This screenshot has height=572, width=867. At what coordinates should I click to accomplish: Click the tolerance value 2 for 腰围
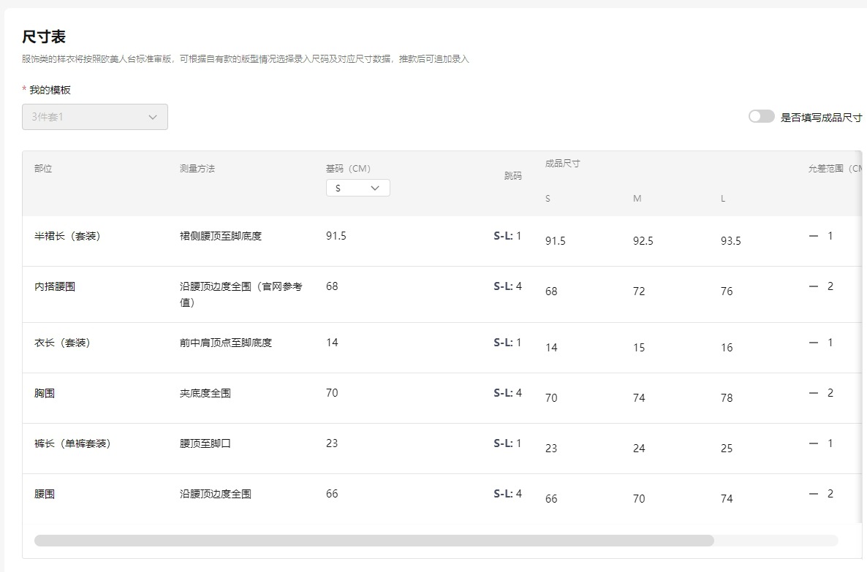click(830, 494)
